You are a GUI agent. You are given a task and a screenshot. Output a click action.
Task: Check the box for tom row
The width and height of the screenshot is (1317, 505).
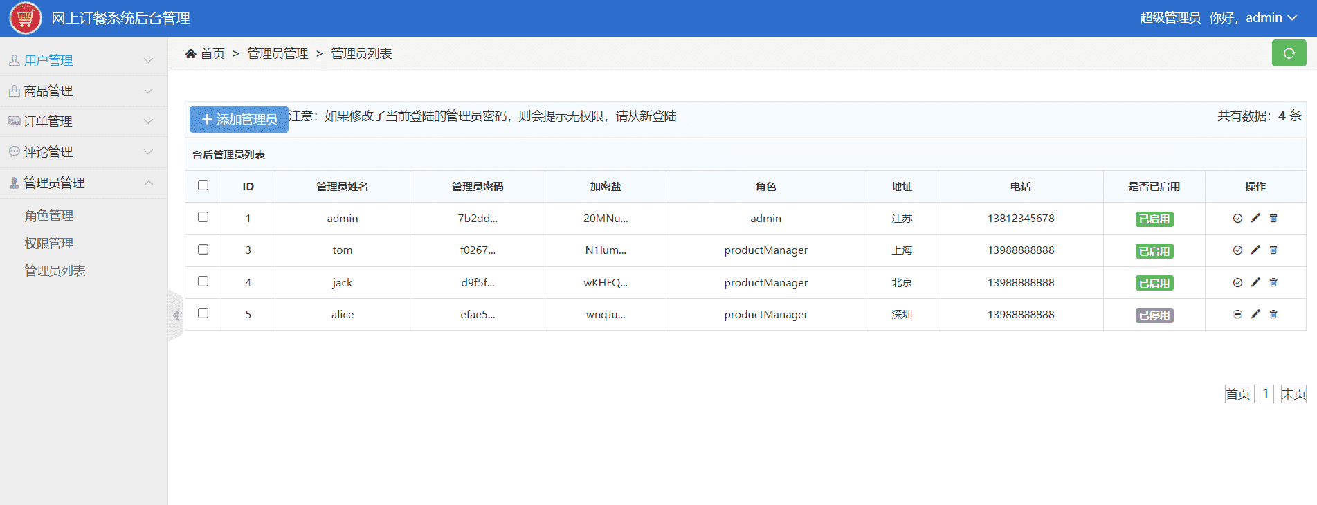click(x=203, y=250)
